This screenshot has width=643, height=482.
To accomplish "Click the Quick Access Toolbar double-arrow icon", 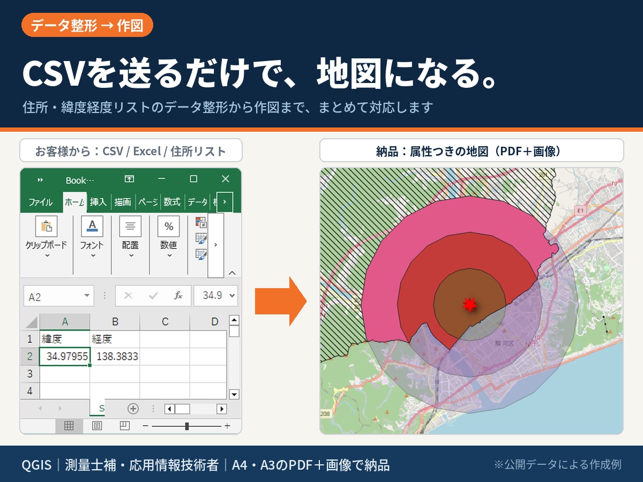I will 40,179.
